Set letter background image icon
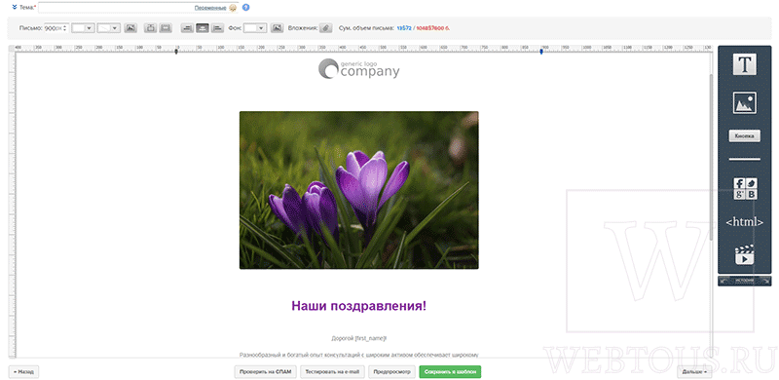 click(x=277, y=28)
